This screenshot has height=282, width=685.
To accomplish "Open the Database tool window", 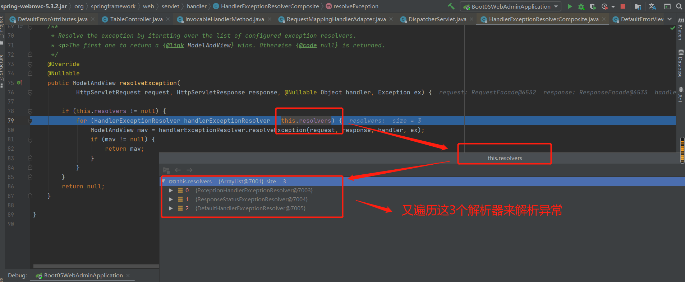I will click(680, 64).
